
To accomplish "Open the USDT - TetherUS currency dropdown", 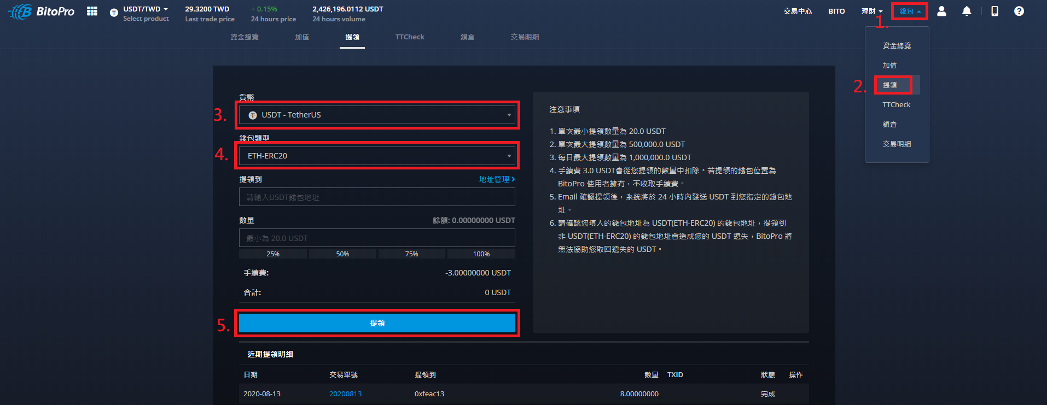I will click(x=377, y=115).
